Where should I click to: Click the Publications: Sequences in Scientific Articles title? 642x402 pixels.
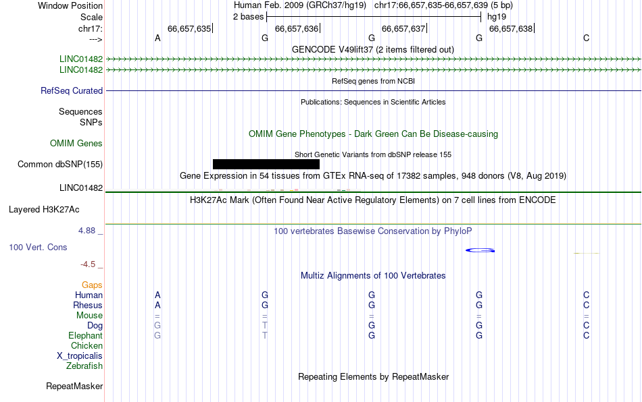point(373,102)
